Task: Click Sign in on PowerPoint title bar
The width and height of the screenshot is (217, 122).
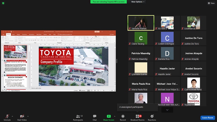Action: [97, 32]
